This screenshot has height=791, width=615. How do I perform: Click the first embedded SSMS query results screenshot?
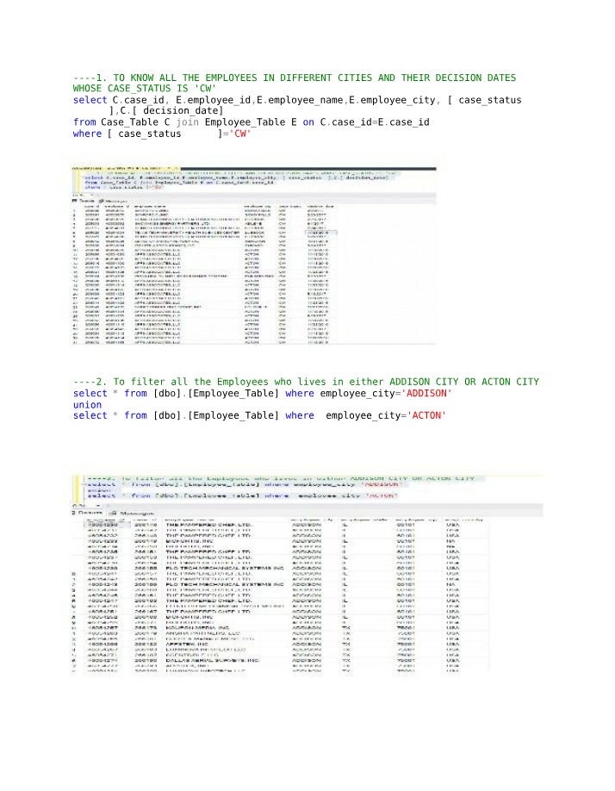255,255
